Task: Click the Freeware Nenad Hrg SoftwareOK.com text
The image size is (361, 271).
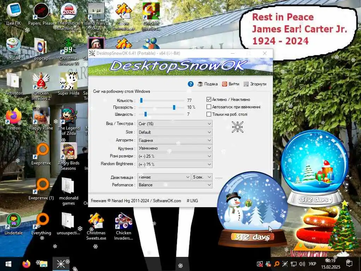Action: coord(136,201)
